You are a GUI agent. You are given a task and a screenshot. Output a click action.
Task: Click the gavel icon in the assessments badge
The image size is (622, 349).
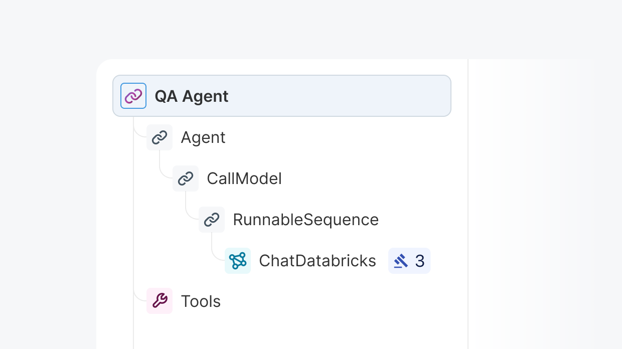(401, 261)
